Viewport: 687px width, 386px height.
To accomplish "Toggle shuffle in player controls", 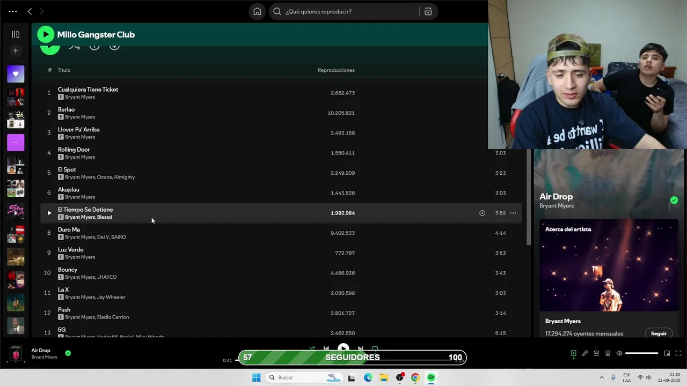I will [x=311, y=348].
